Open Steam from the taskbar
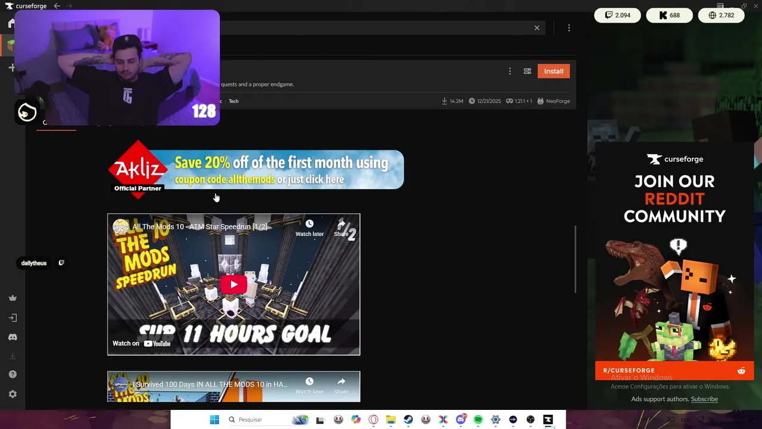The width and height of the screenshot is (762, 429). [x=408, y=419]
